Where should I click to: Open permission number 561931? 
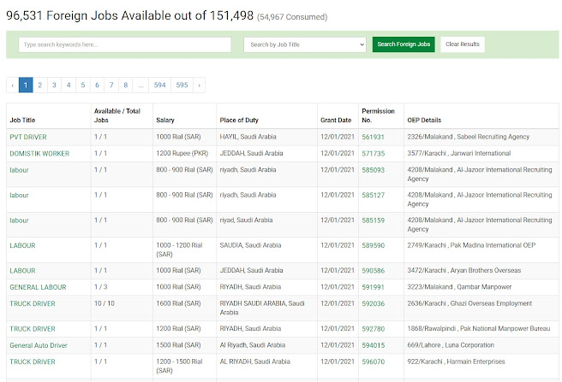(x=374, y=137)
